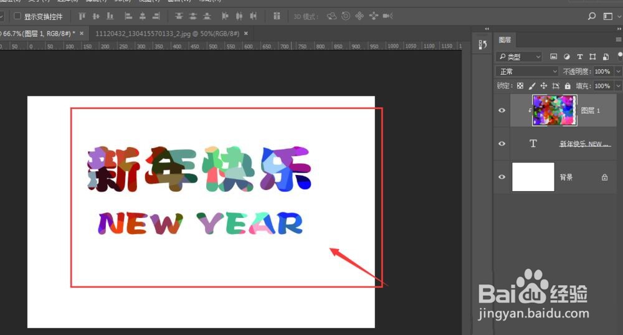
Task: Open the 类型 layer filter dropdown
Action: pyautogui.click(x=520, y=57)
